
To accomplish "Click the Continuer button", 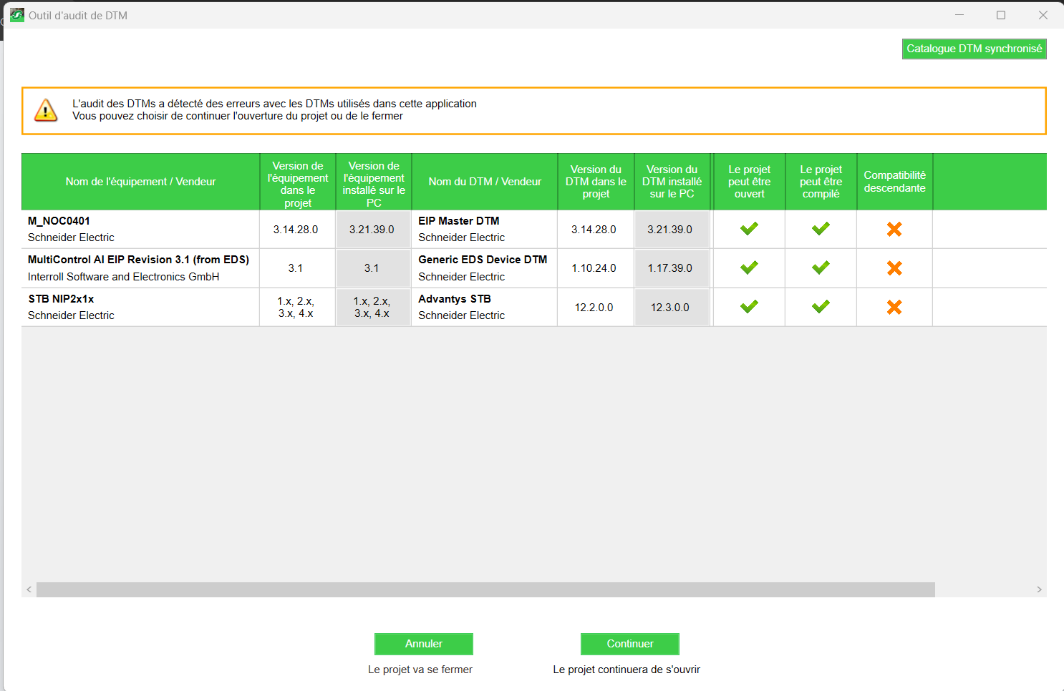I will 629,644.
